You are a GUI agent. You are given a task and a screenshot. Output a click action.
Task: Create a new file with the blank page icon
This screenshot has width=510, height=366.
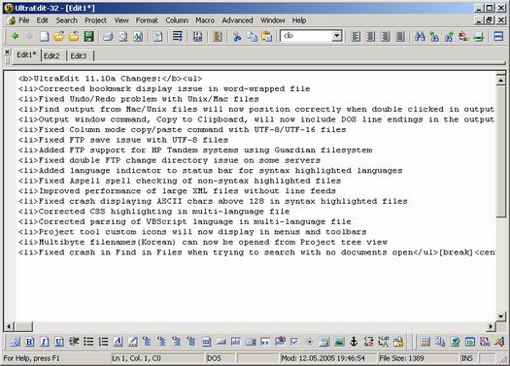click(x=45, y=36)
